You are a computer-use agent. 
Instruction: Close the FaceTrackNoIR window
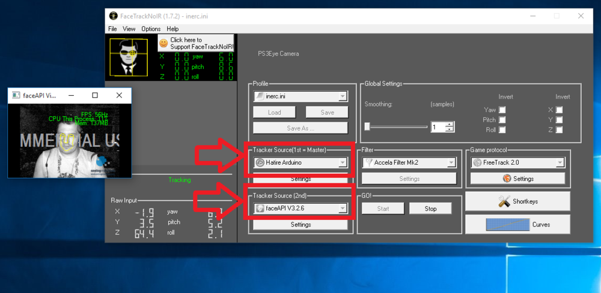581,16
